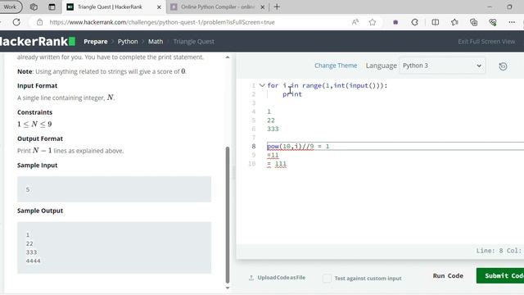Go to Python in the breadcrumb
This screenshot has width=524, height=295.
128,42
